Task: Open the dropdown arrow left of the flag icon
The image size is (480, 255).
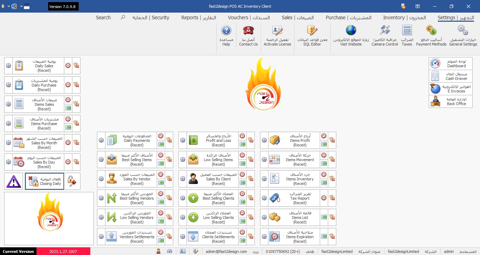Action: [21, 6]
